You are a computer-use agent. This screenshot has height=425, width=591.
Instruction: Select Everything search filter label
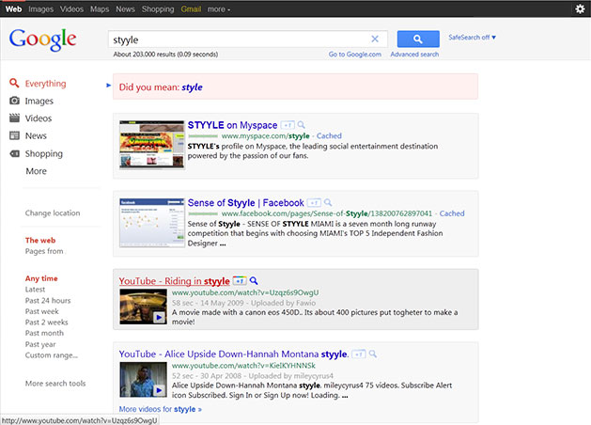(x=46, y=84)
